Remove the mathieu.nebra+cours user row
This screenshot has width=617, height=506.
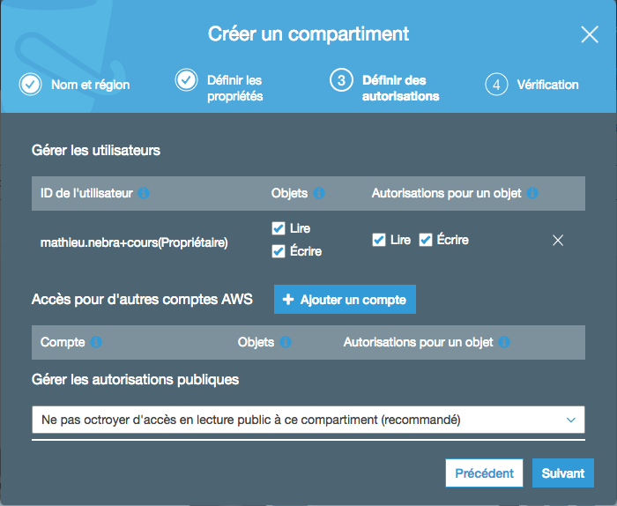(557, 240)
